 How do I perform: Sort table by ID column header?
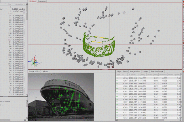click(x=124, y=74)
